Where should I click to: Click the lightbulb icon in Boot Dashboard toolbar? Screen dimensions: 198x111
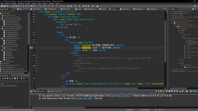[x=18, y=79]
